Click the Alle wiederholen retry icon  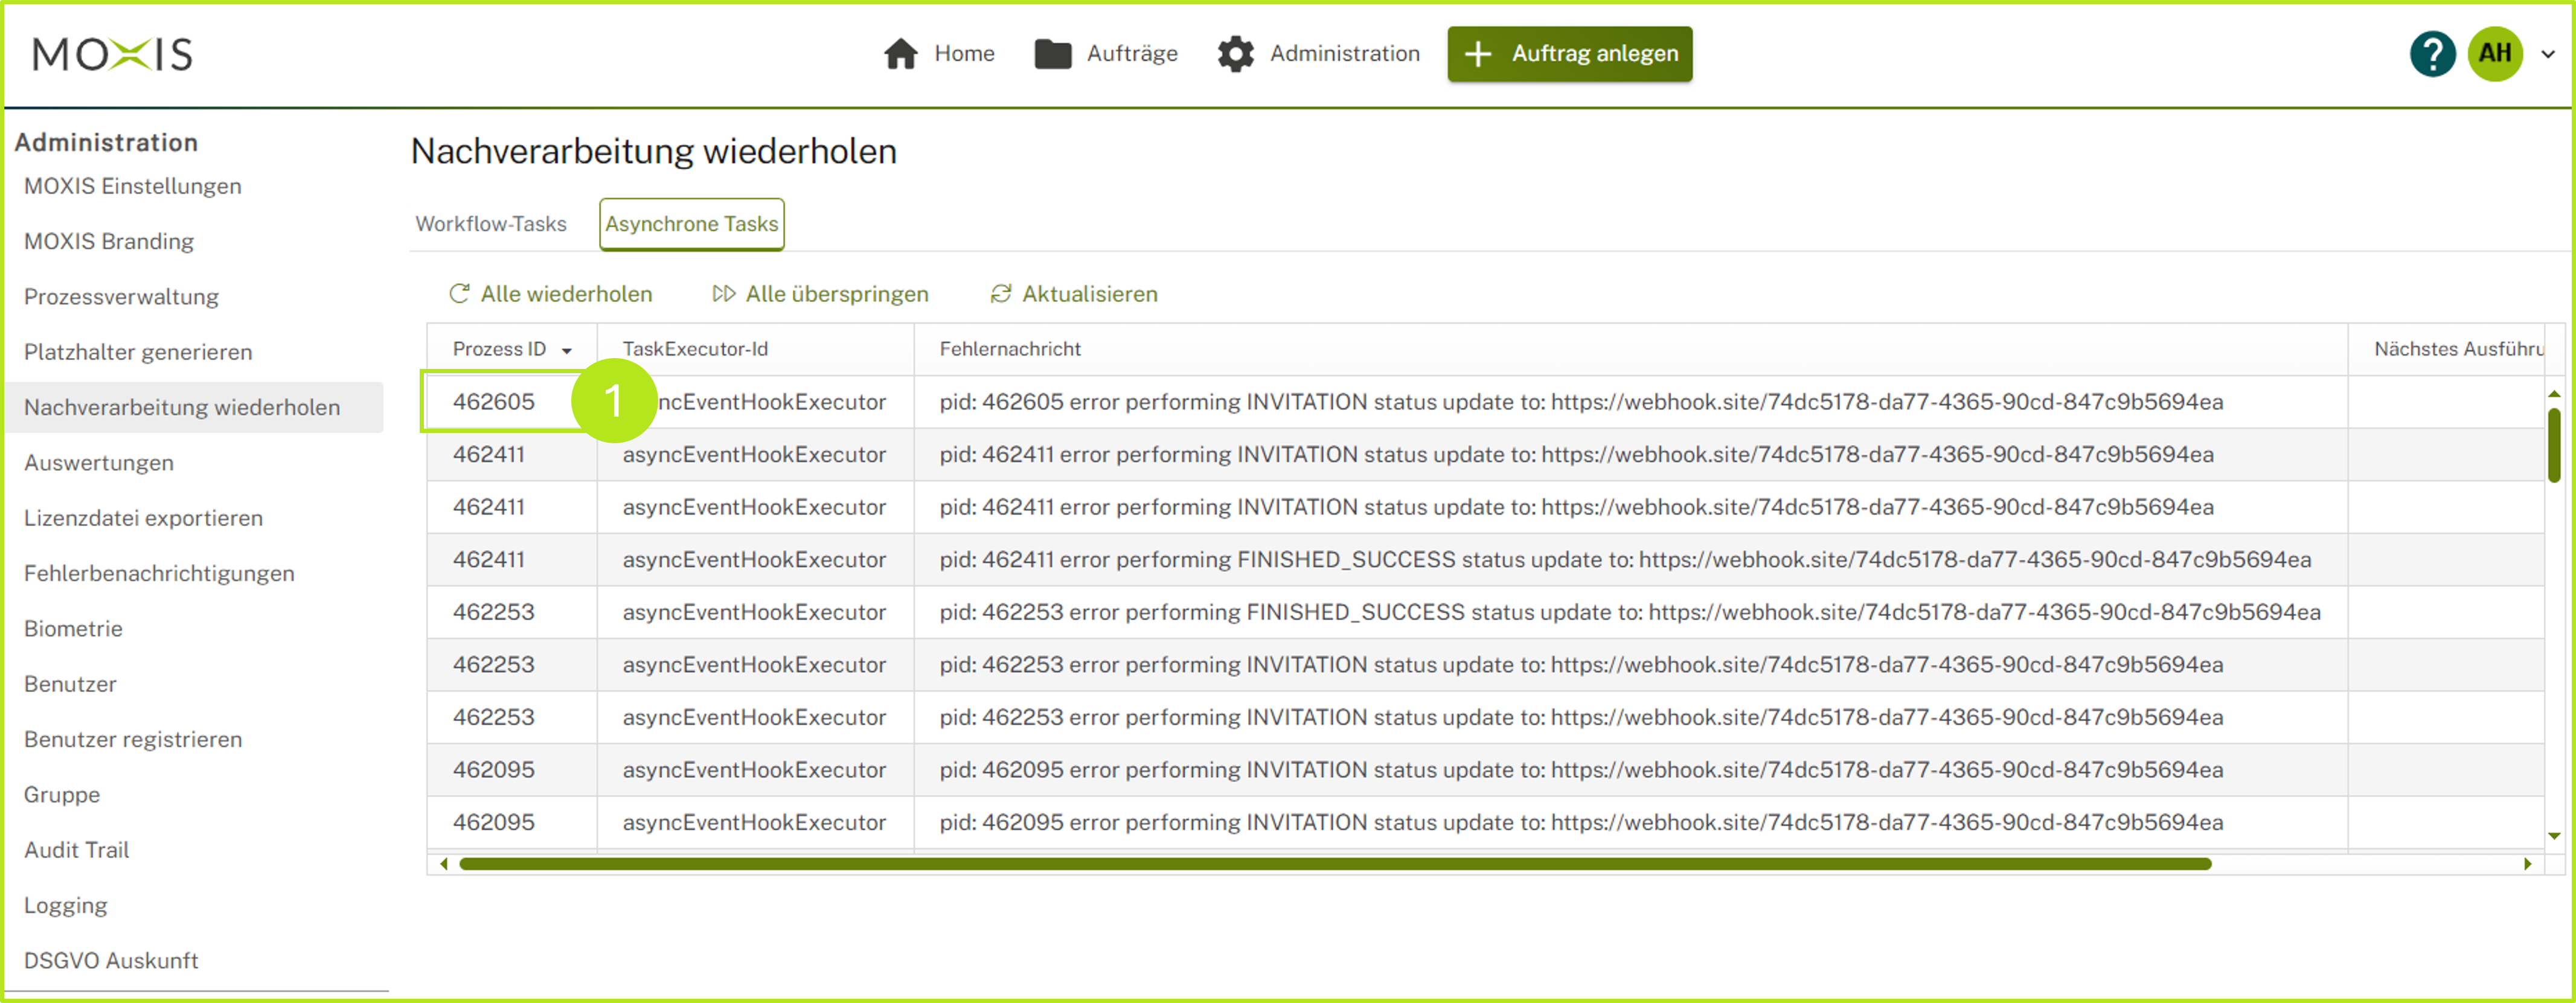coord(460,293)
